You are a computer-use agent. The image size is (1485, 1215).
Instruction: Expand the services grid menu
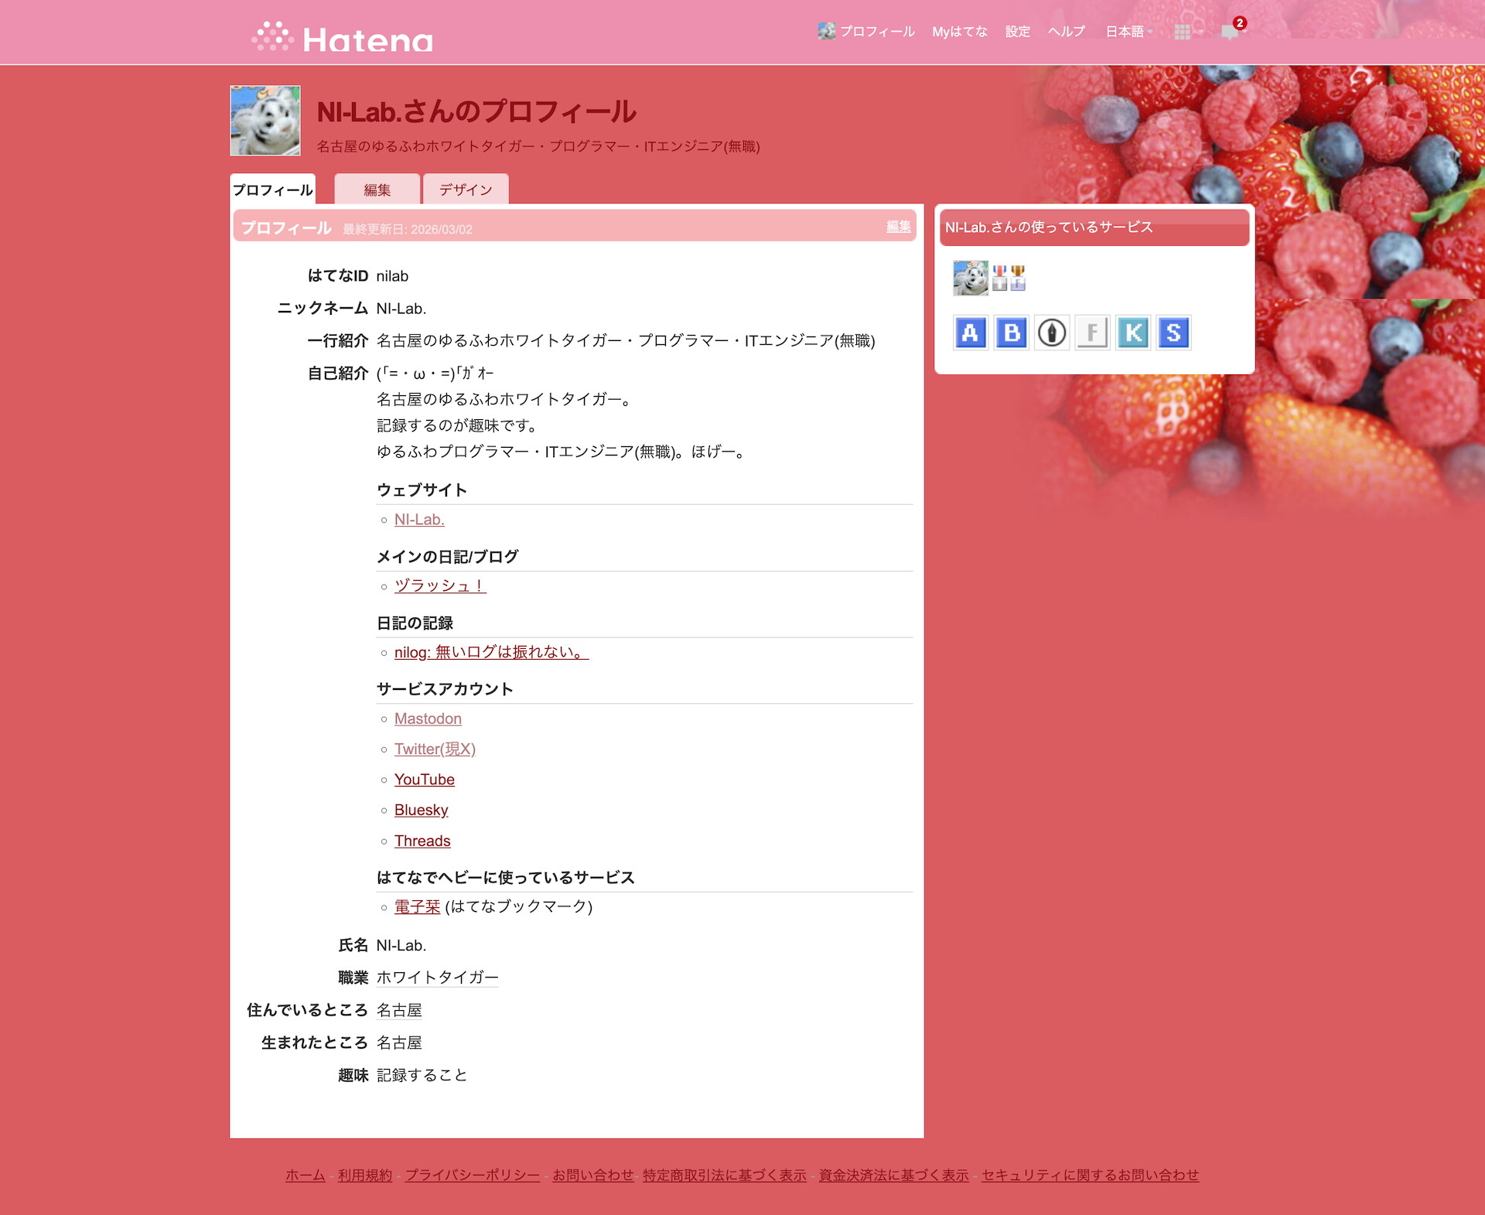pos(1183,32)
